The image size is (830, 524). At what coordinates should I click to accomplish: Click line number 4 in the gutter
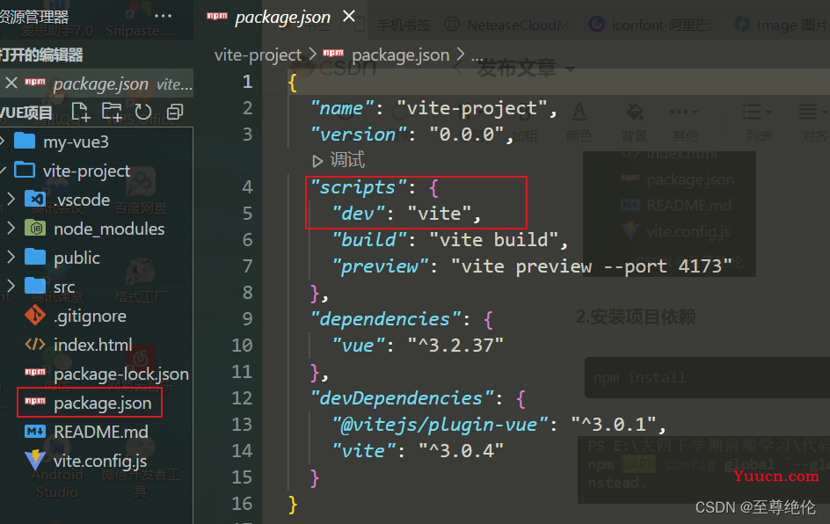coord(247,187)
